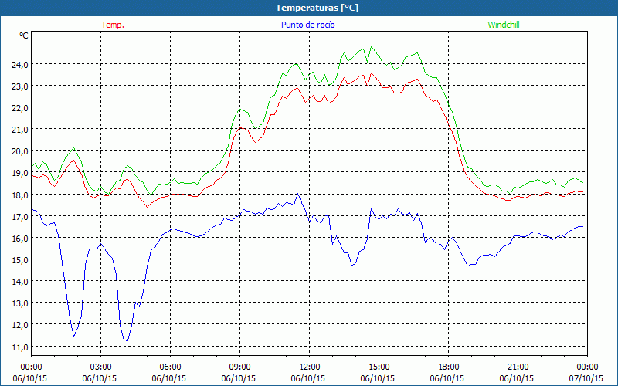
Task: Click the 16,0 y-axis value
Action: pyautogui.click(x=20, y=239)
